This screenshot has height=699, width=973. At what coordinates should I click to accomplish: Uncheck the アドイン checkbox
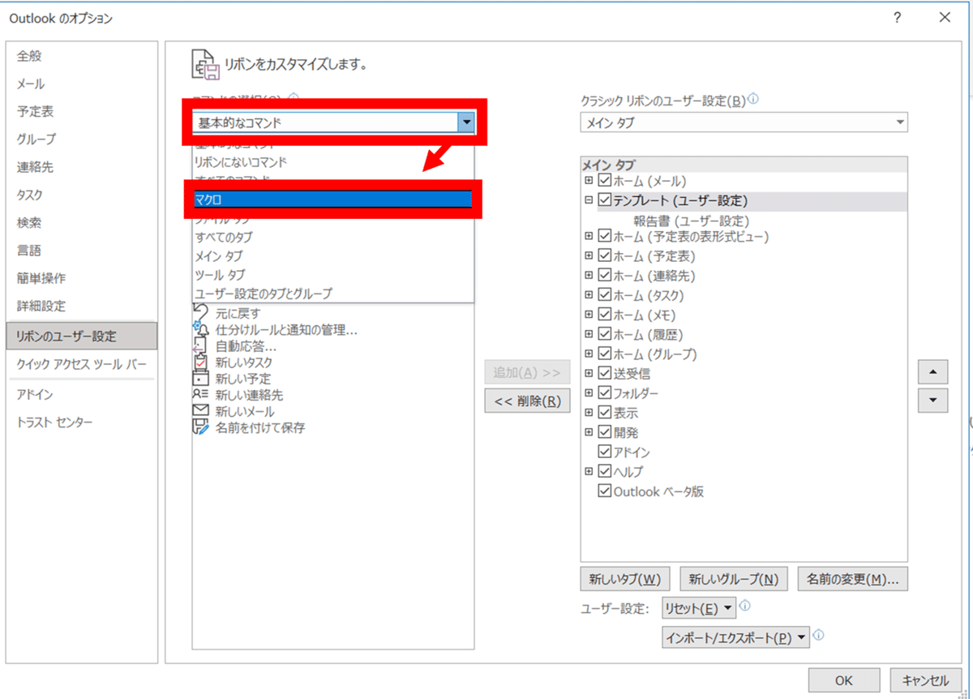(604, 452)
